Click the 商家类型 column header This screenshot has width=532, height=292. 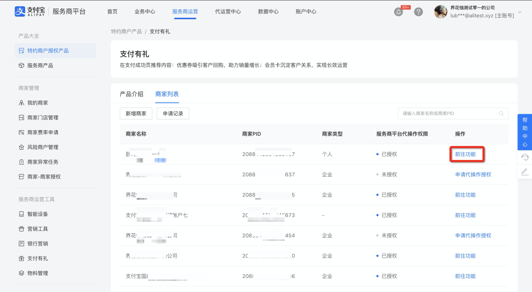click(332, 134)
